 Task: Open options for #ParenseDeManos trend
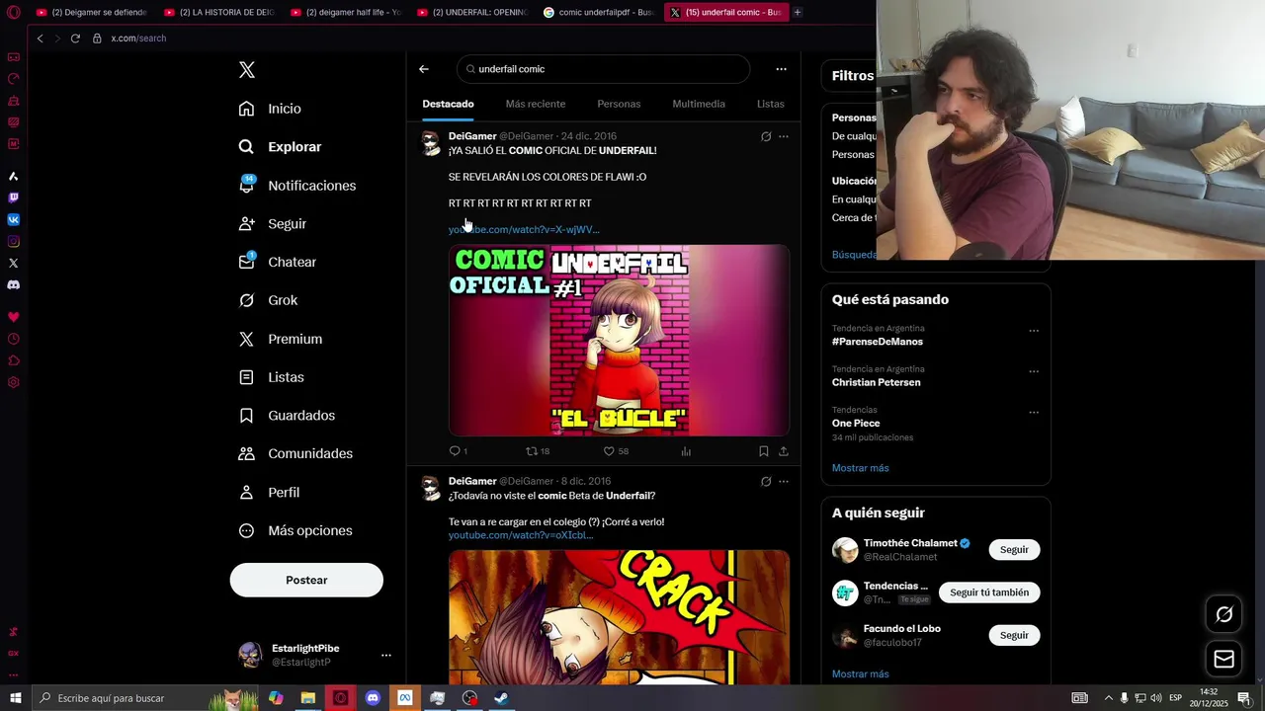1034,331
